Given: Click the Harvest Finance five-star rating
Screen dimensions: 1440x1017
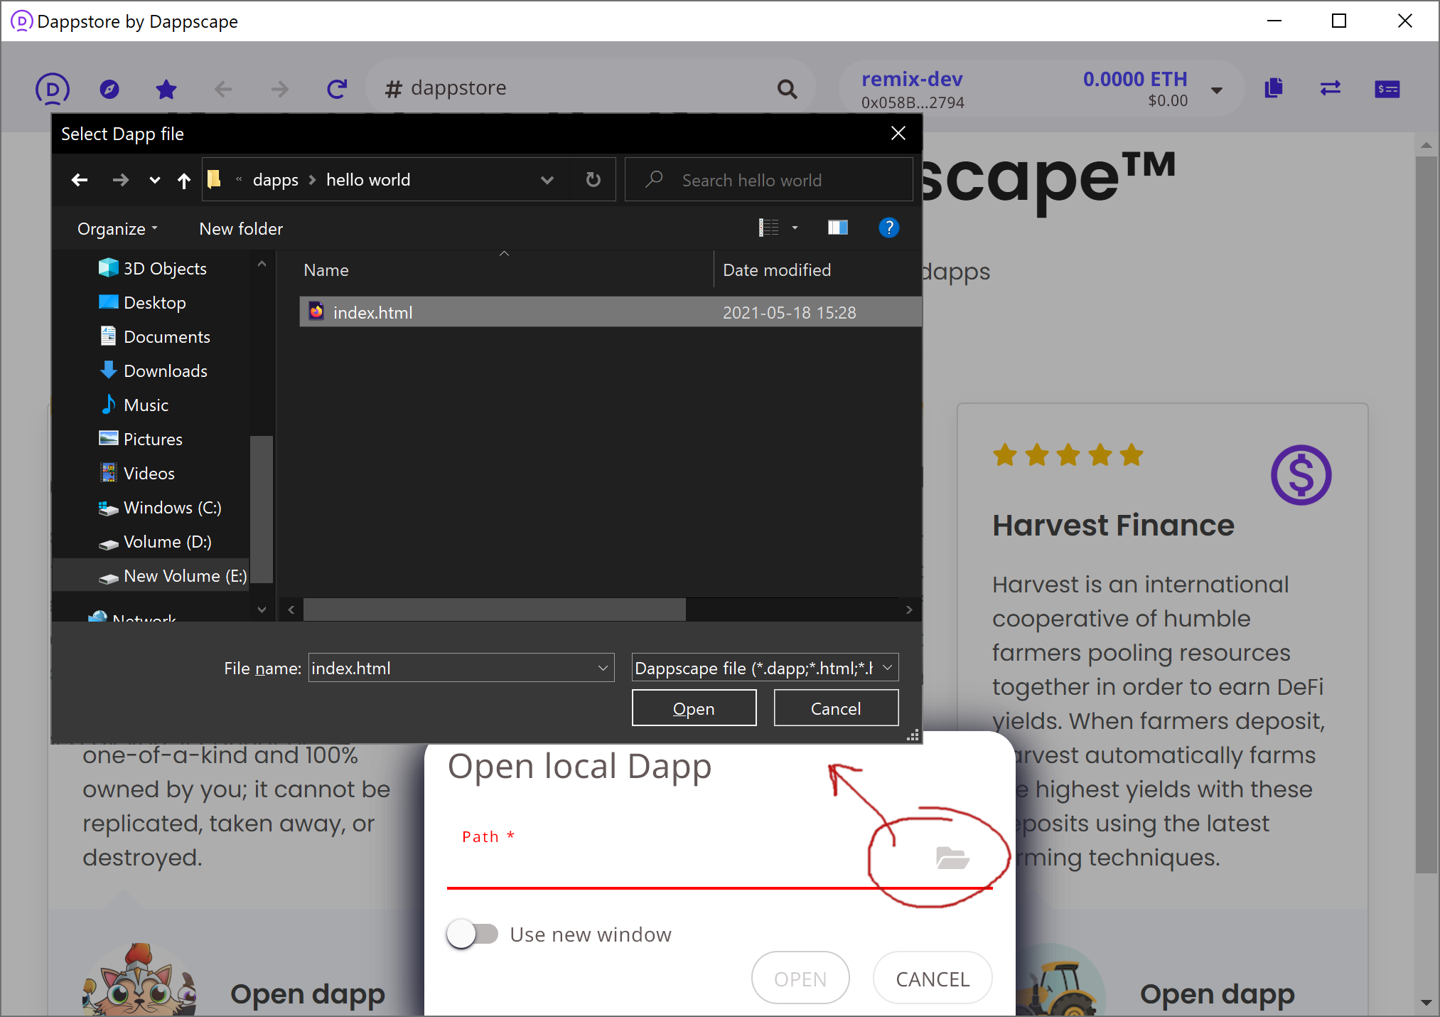Looking at the screenshot, I should click(x=1068, y=454).
